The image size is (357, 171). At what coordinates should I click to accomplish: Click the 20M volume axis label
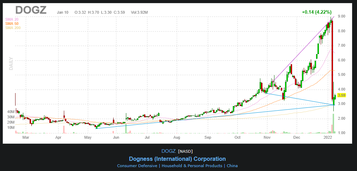pyautogui.click(x=11, y=122)
